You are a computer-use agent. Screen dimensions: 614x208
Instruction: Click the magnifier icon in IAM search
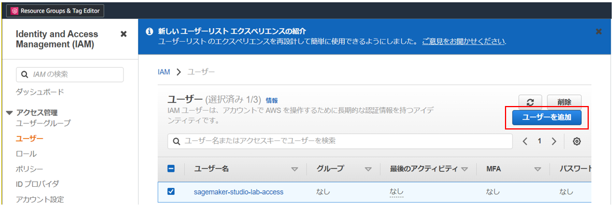(x=24, y=74)
